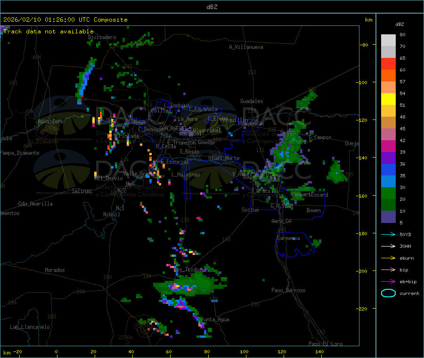Click the 'Lag.Llancanelo' map label
Screen dimensions: 424x358
pos(30,327)
